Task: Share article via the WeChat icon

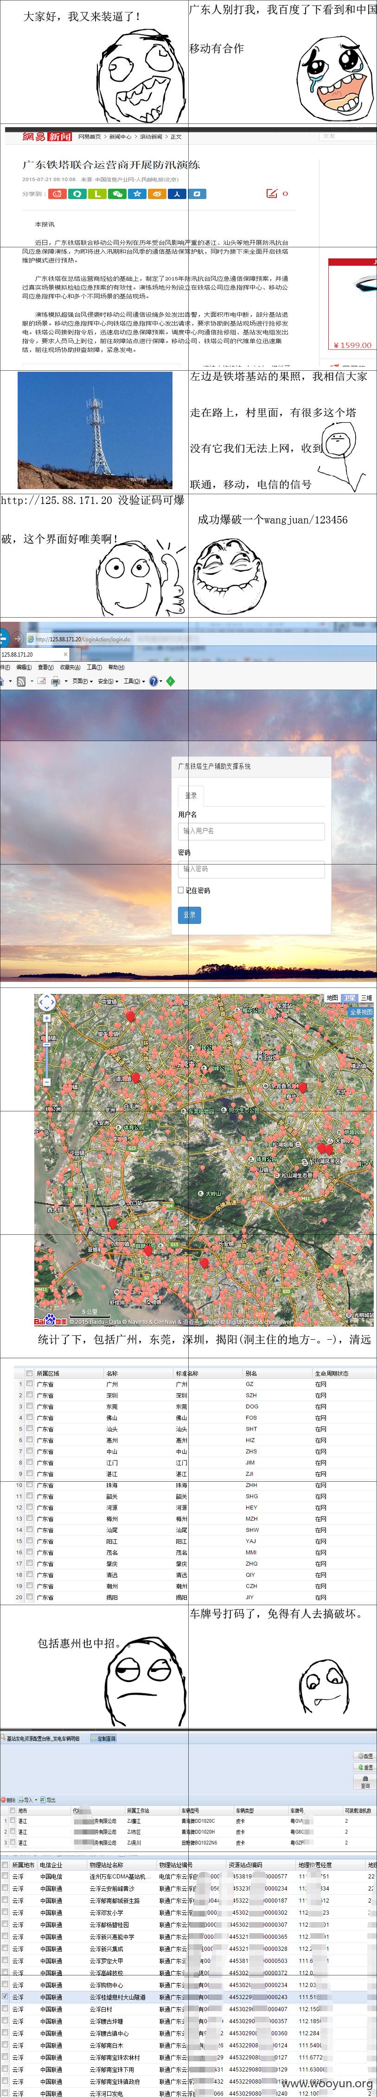Action: click(117, 194)
